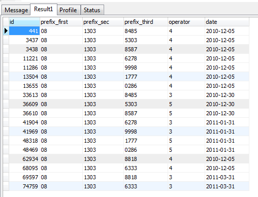Click prefix_third 6278 in row 11221
The image size is (258, 197).
click(146, 58)
